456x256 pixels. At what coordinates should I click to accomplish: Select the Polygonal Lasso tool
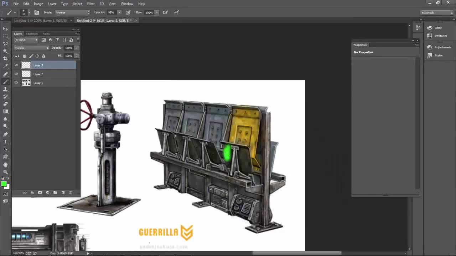[x=5, y=44]
